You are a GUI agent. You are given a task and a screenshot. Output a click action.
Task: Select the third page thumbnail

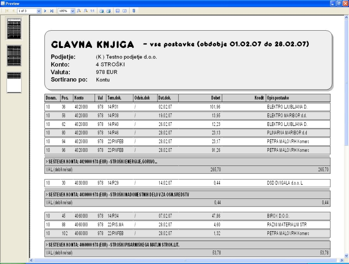point(14,82)
